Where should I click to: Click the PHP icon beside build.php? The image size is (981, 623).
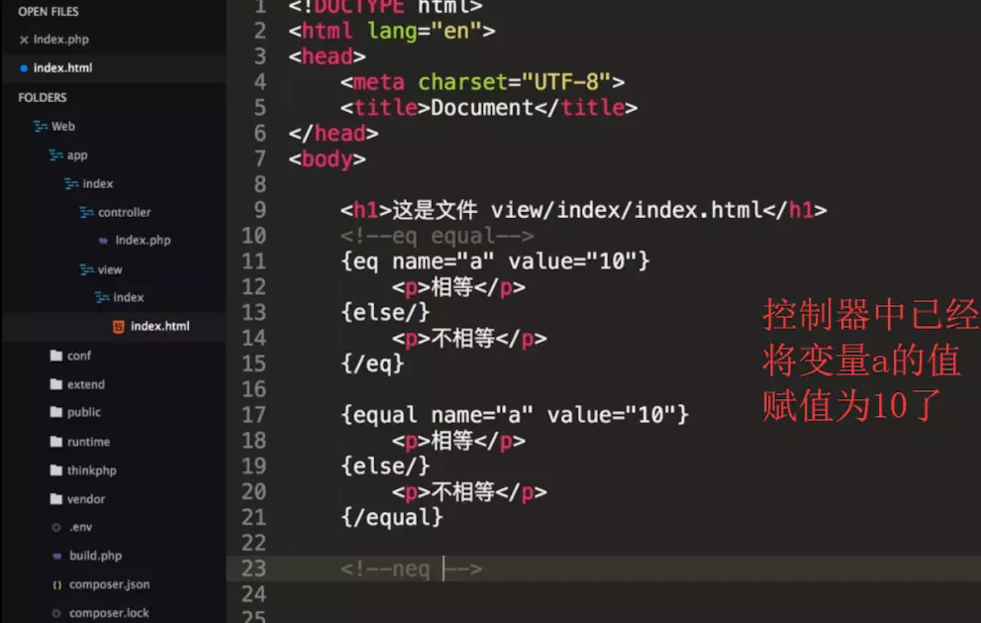pyautogui.click(x=55, y=556)
